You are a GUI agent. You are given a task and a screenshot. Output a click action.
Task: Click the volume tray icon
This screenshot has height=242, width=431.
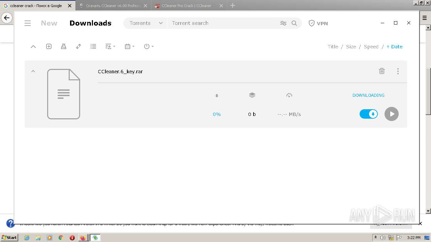coord(383,238)
